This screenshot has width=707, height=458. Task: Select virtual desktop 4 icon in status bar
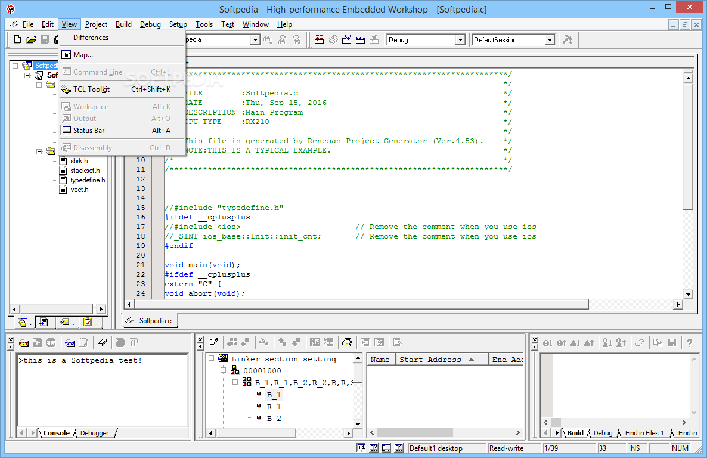[399, 448]
